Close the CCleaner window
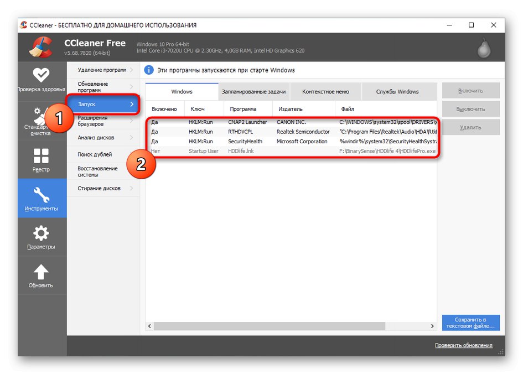The height and width of the screenshot is (374, 523). click(494, 25)
